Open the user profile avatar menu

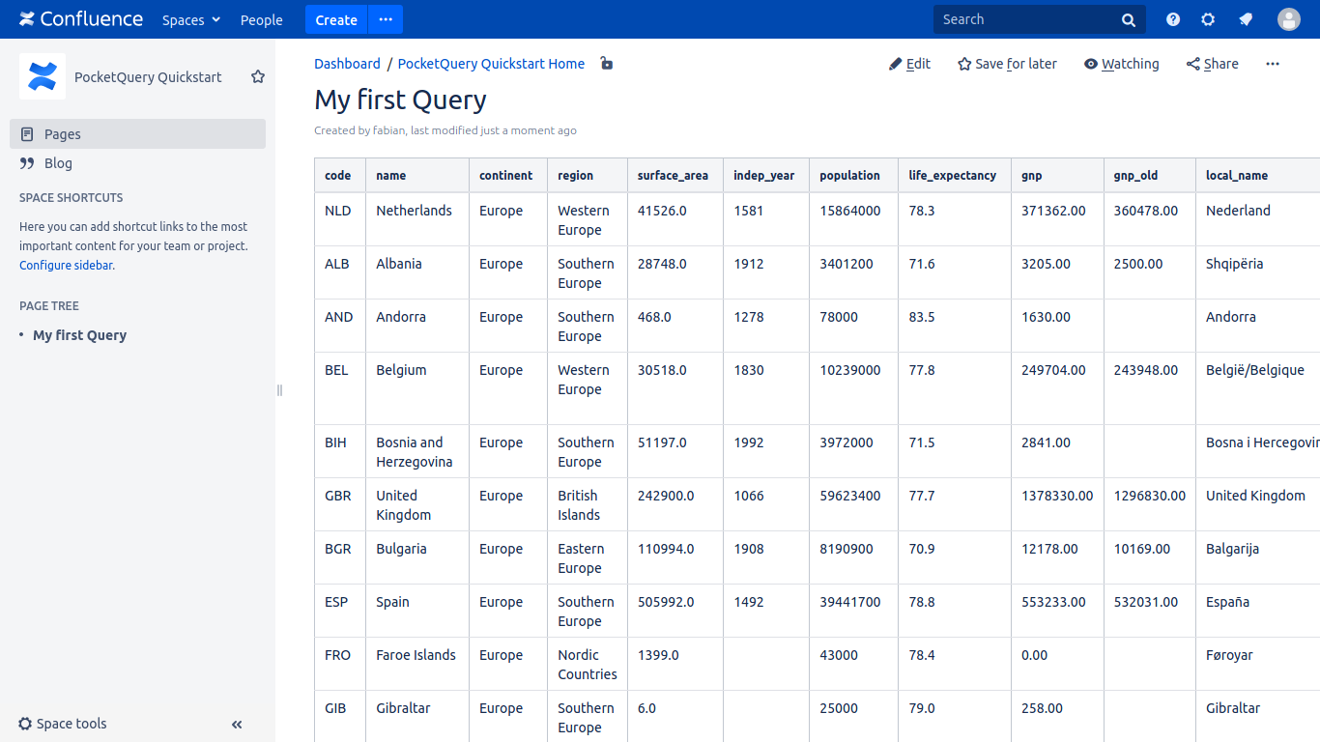[x=1289, y=19]
